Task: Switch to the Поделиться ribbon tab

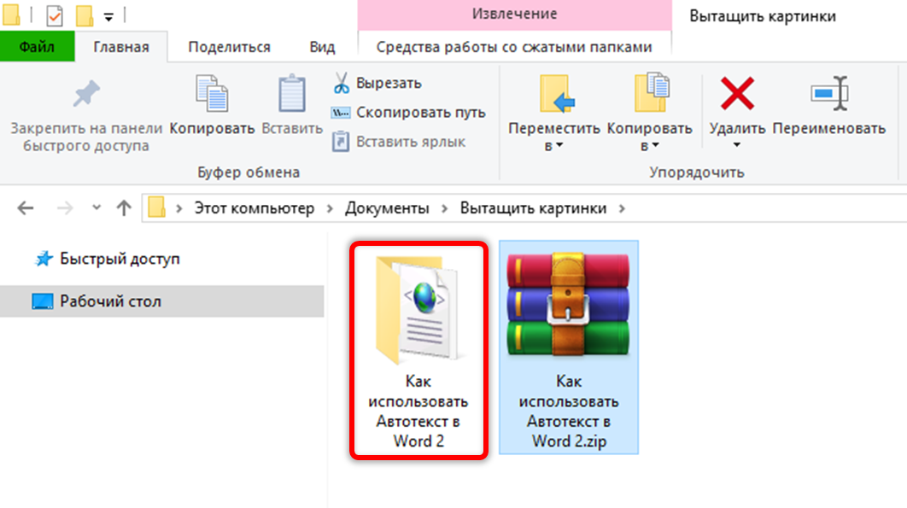Action: pyautogui.click(x=229, y=47)
